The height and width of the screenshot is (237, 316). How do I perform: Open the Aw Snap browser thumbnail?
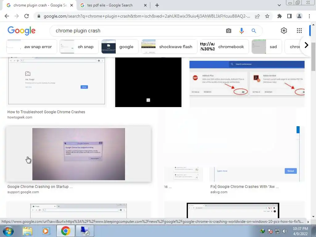coord(57,81)
